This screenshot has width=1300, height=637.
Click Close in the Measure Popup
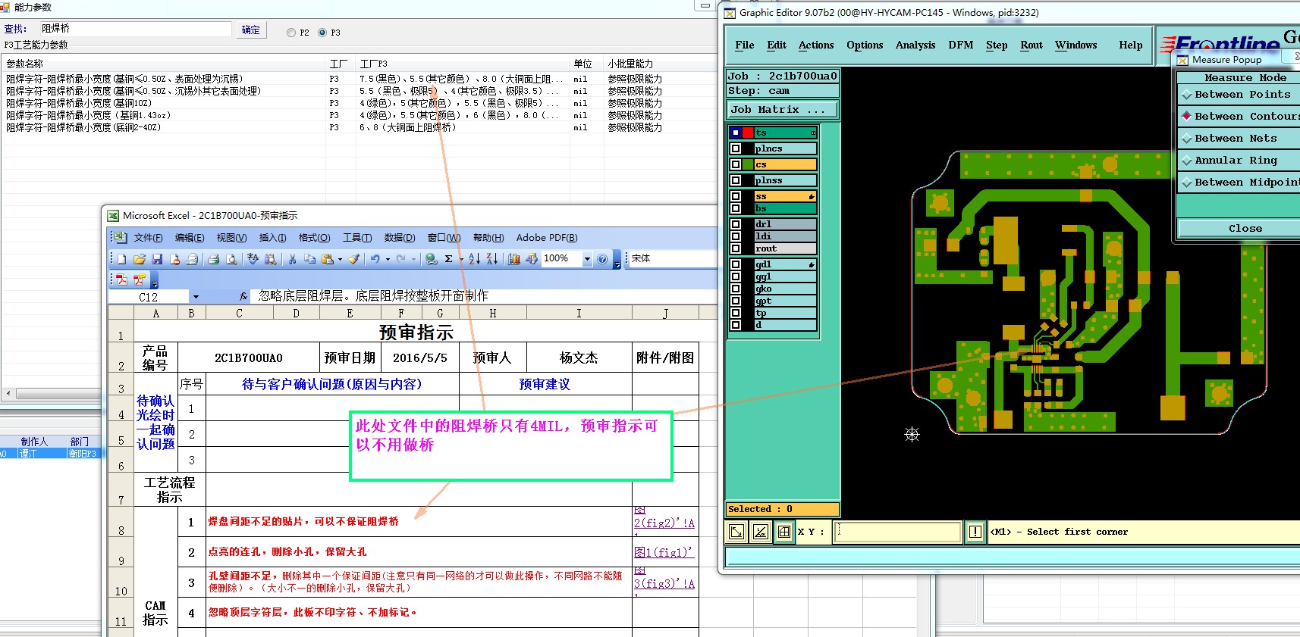point(1239,229)
